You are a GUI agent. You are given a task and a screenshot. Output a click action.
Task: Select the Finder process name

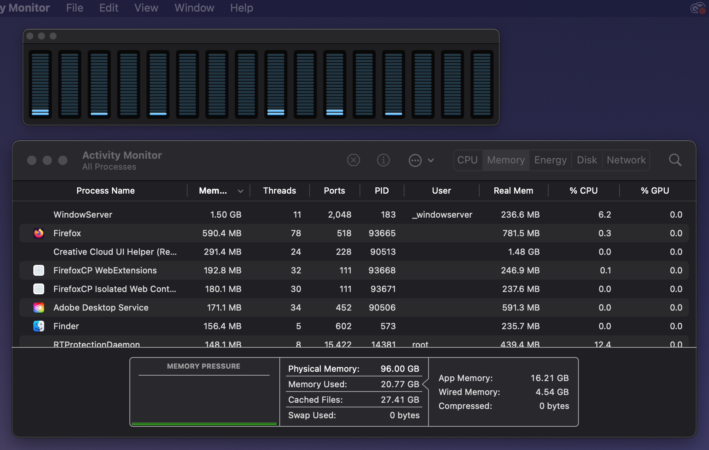[66, 326]
